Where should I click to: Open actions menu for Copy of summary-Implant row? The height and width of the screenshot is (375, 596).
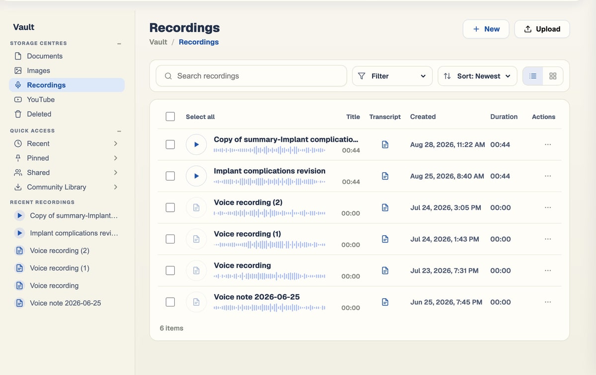pyautogui.click(x=548, y=144)
